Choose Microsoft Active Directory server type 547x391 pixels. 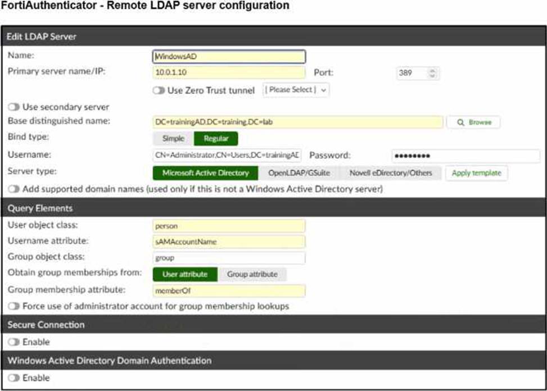coord(205,173)
